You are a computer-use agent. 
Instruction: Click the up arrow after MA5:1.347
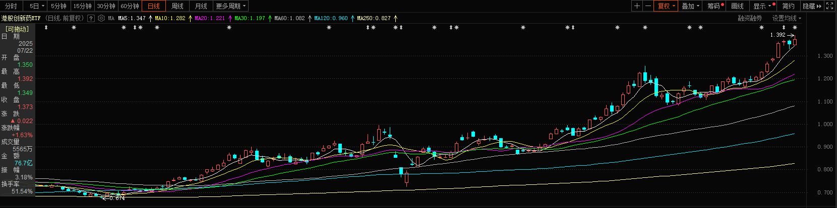tap(150, 18)
